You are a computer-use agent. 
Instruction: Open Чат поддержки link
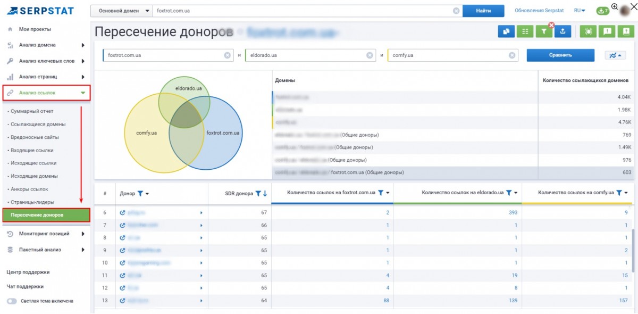[x=25, y=286]
